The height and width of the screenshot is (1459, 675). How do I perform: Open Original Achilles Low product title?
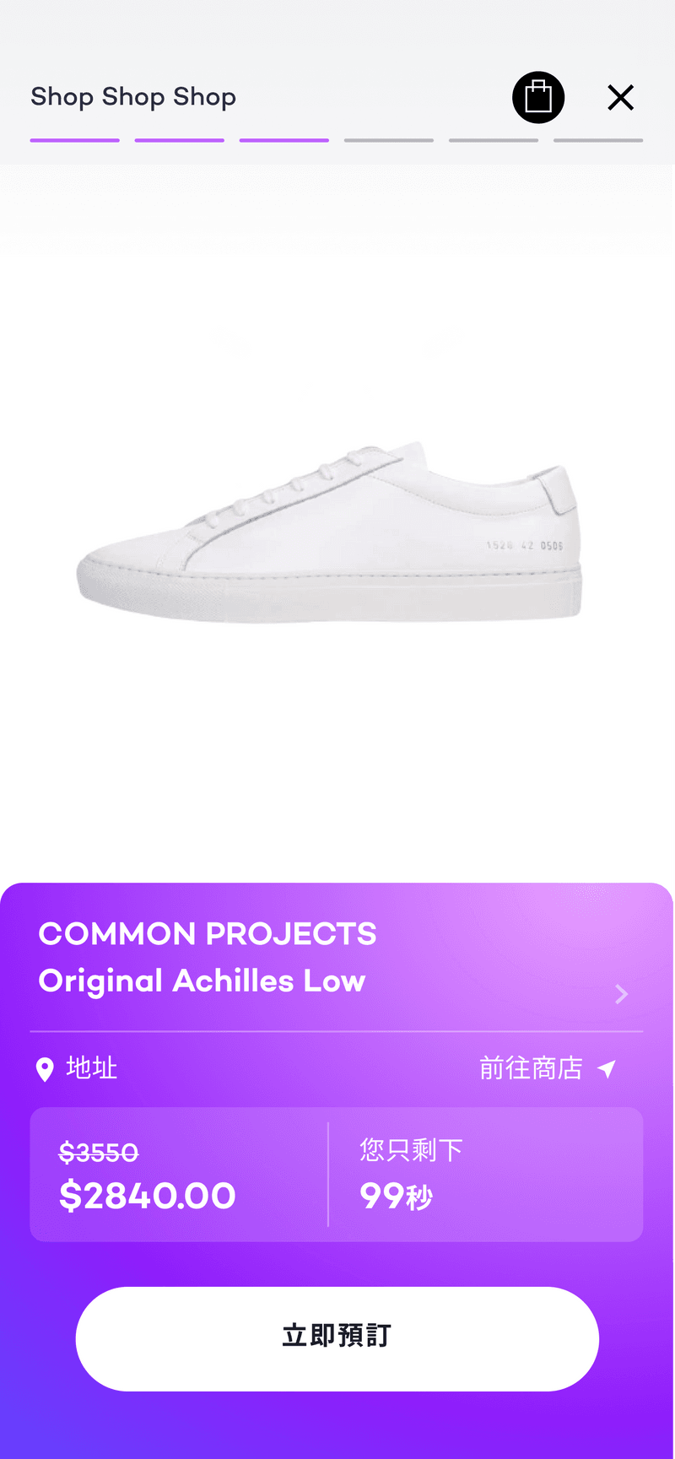pos(202,981)
